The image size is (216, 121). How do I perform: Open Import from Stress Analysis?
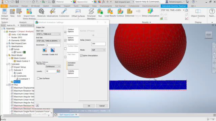29,14
